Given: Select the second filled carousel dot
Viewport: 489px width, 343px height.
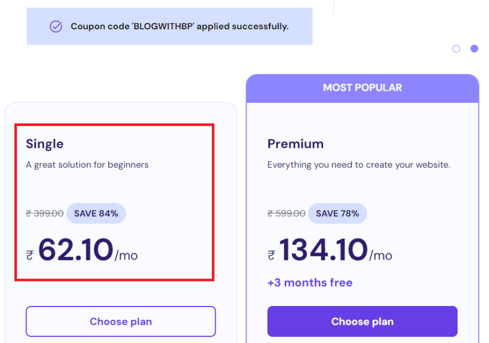Looking at the screenshot, I should click(x=474, y=49).
